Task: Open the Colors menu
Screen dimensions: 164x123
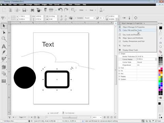Action: [x=64, y=4]
